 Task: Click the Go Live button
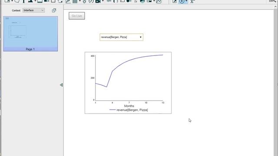[x=77, y=16]
